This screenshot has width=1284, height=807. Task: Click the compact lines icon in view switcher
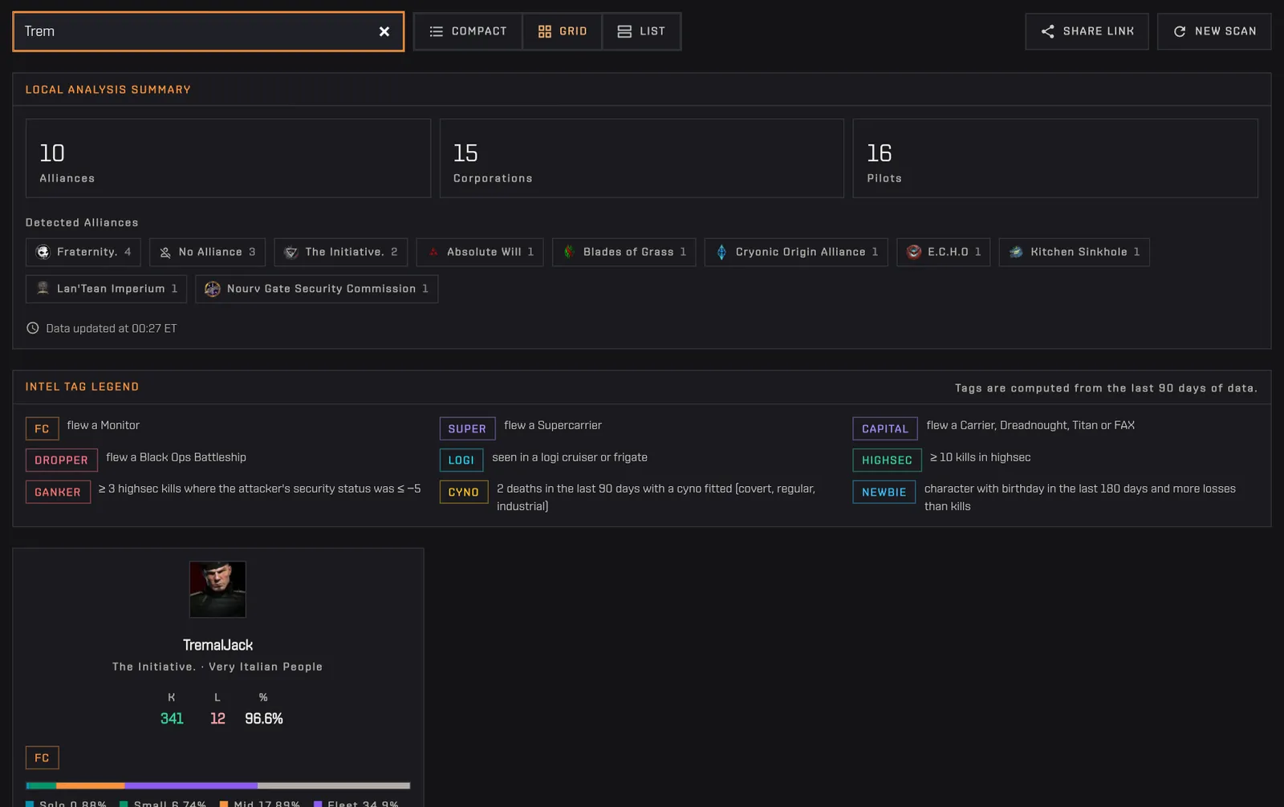pos(437,31)
